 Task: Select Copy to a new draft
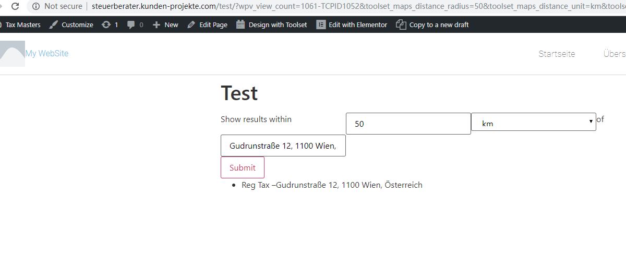pos(432,25)
